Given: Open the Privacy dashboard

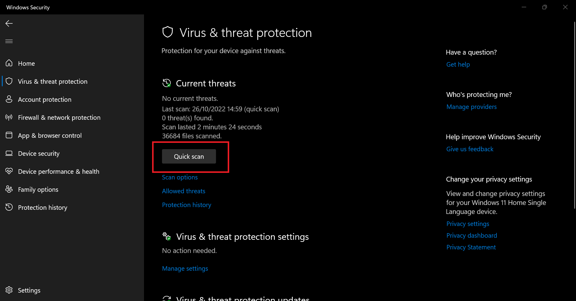Looking at the screenshot, I should click(x=472, y=235).
